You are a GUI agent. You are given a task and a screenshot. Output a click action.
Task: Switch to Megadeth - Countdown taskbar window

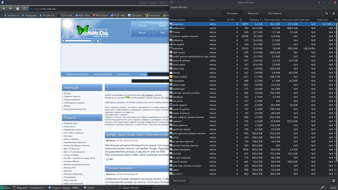click(29, 188)
